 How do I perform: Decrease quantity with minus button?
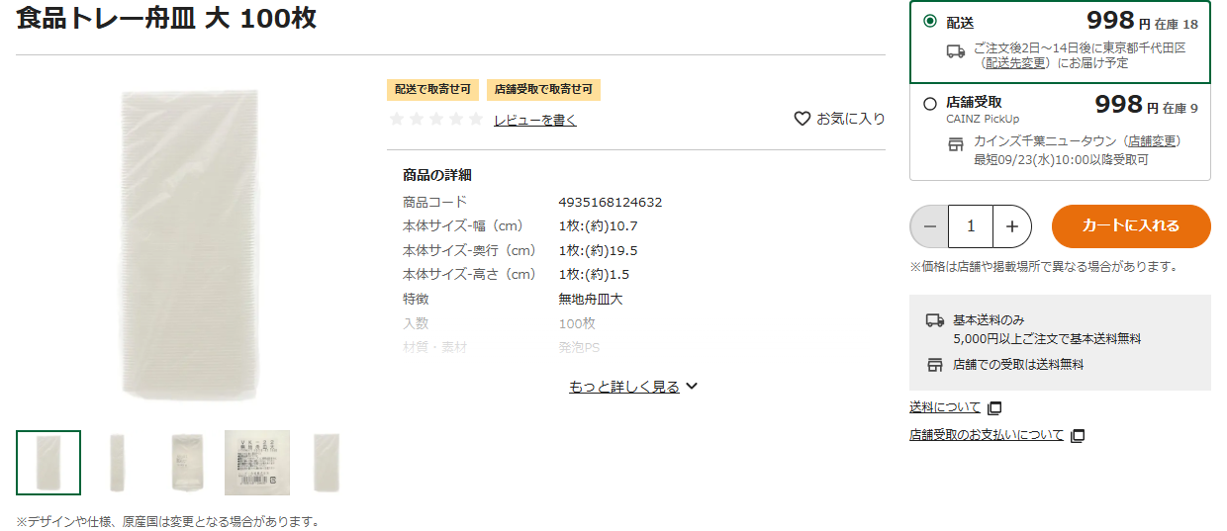click(929, 226)
